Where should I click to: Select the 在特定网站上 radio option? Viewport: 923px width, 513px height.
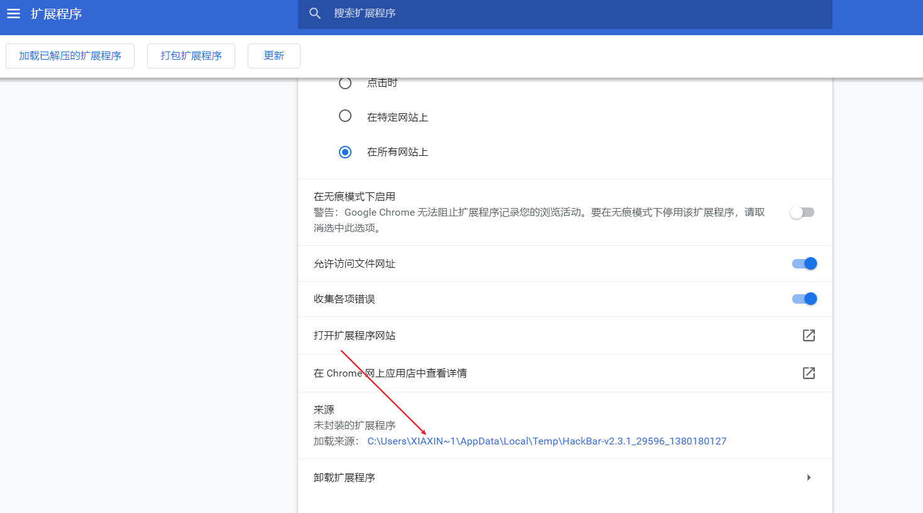coord(345,116)
